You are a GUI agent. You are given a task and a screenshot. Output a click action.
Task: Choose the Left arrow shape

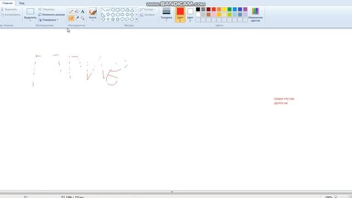(x=127, y=15)
